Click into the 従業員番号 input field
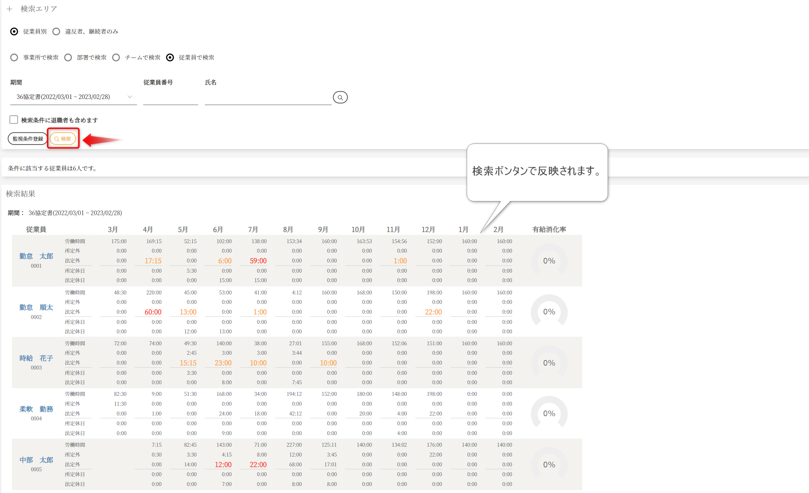Viewport: 809px width, 493px height. [x=170, y=98]
